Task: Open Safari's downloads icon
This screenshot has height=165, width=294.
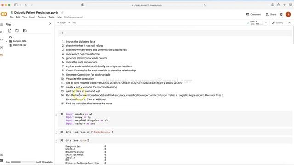Action: (x=272, y=5)
